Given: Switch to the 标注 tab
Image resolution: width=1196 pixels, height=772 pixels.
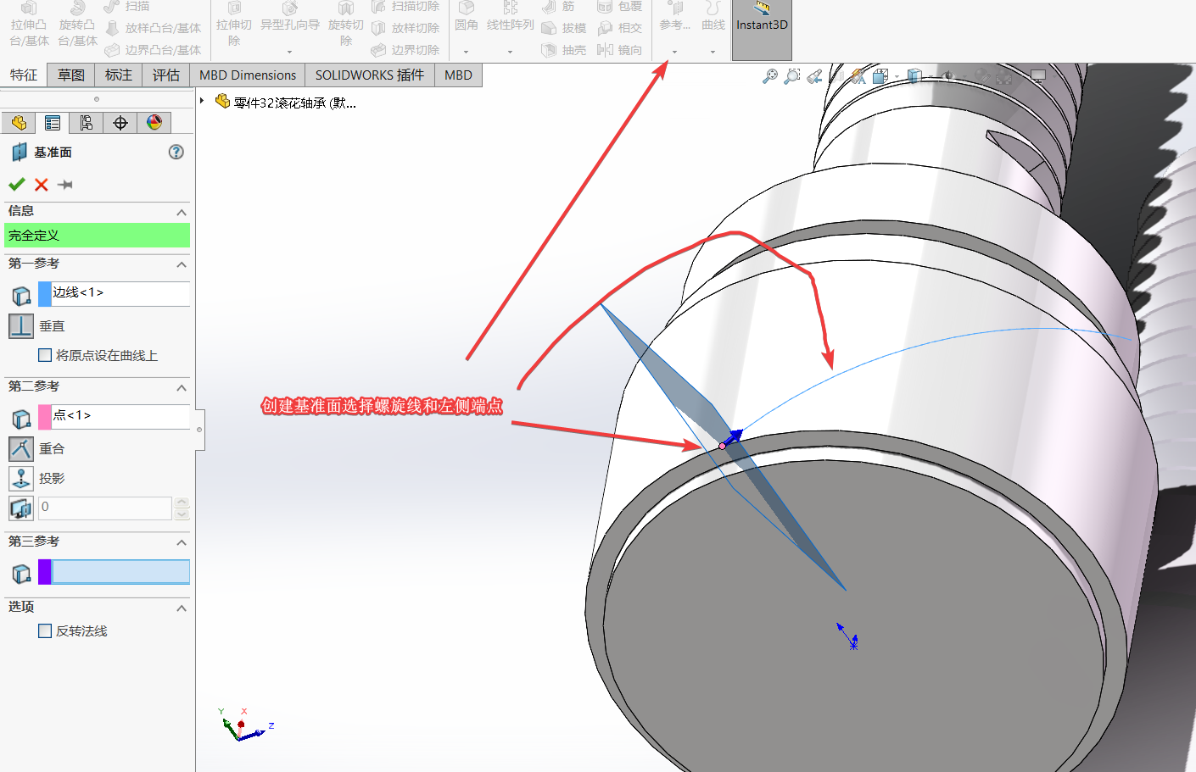Looking at the screenshot, I should tap(119, 75).
